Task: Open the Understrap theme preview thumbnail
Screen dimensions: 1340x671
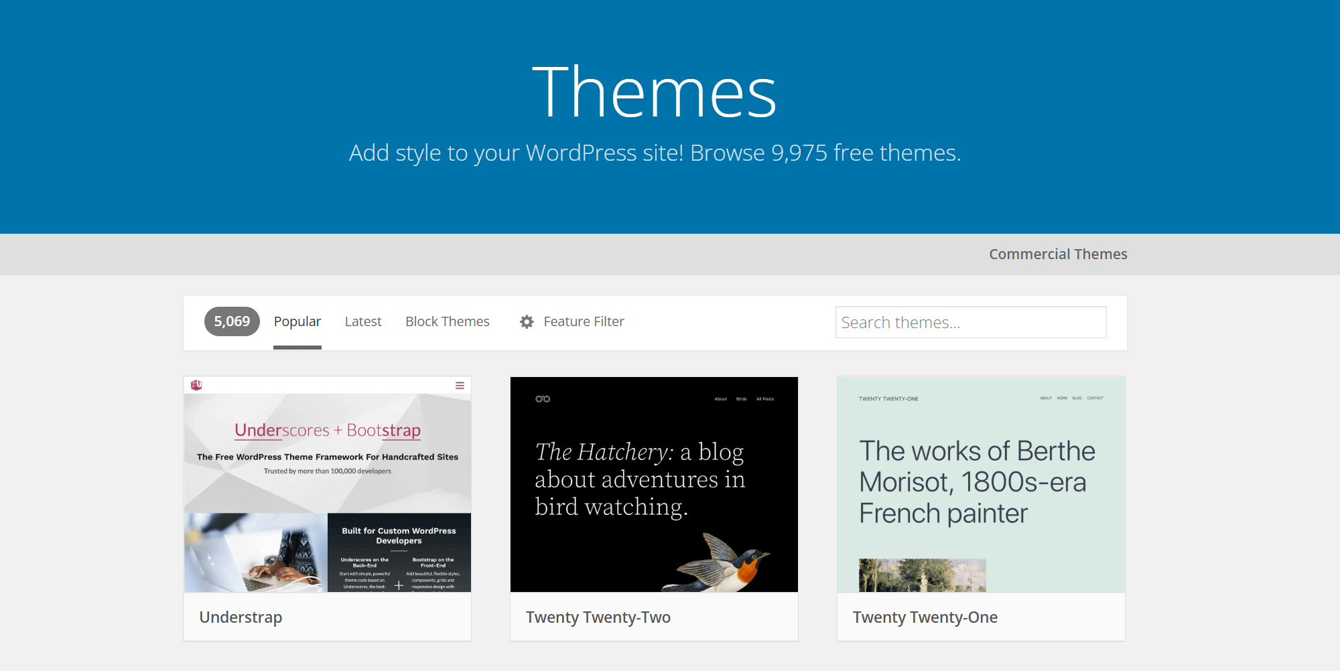Action: coord(328,484)
